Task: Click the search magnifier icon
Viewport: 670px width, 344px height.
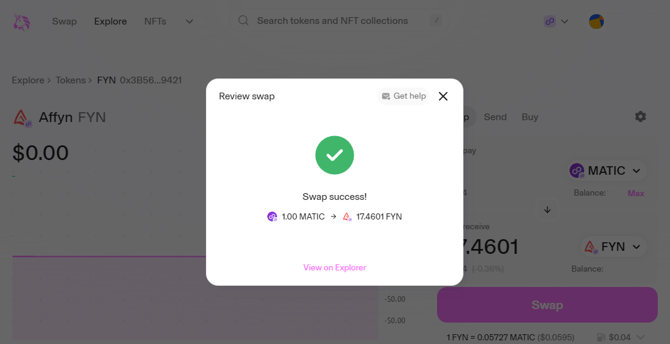Action: point(243,21)
